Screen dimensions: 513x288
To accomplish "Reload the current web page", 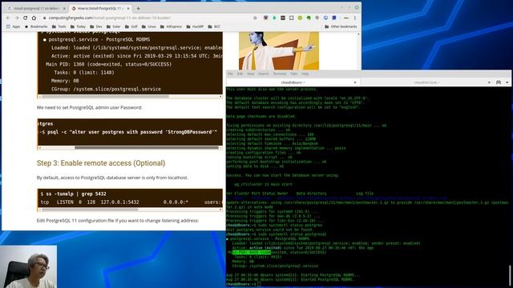I will [x=26, y=18].
